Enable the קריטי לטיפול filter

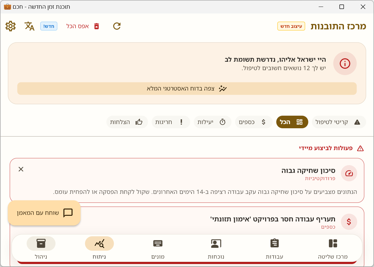pyautogui.click(x=339, y=122)
